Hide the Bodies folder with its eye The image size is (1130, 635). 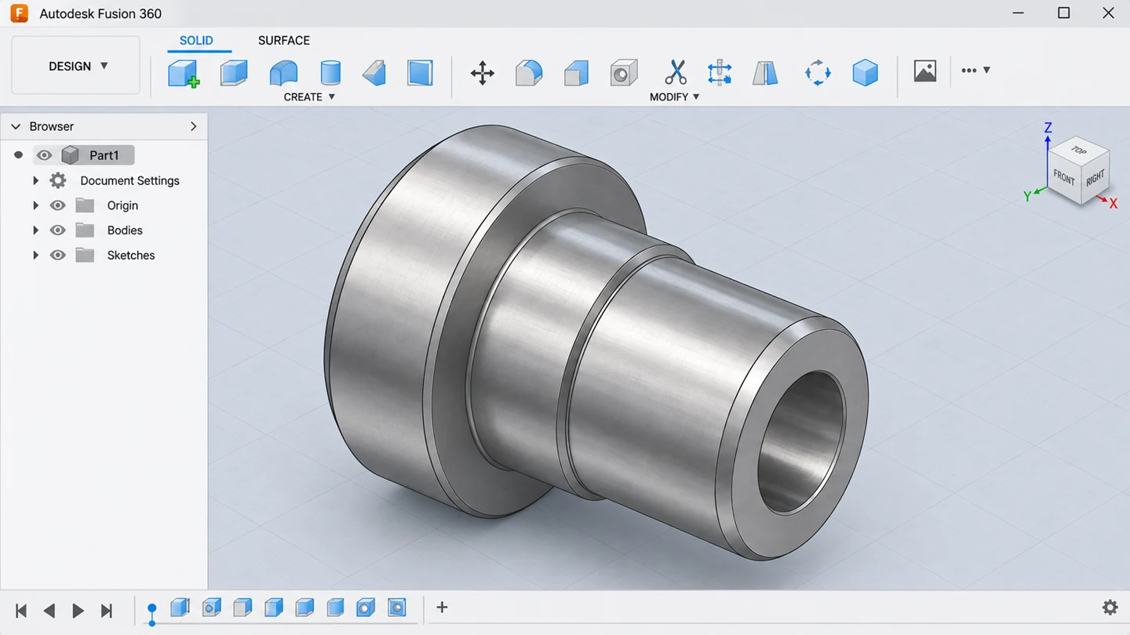tap(57, 230)
